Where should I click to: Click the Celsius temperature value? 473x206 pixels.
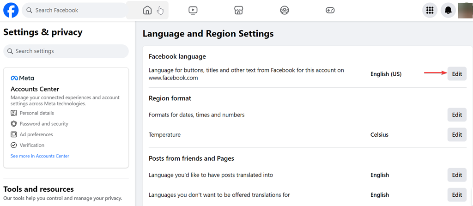pyautogui.click(x=379, y=134)
